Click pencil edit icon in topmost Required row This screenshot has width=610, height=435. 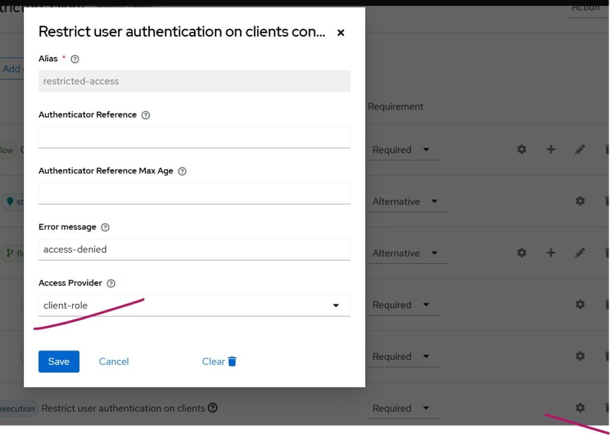click(x=580, y=150)
